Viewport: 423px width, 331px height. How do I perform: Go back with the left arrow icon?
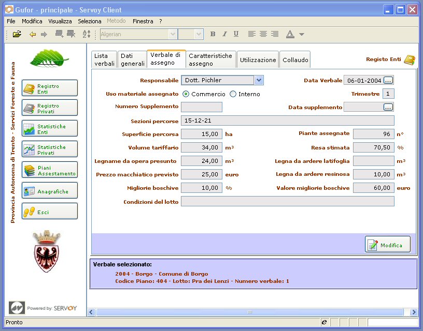(33, 34)
